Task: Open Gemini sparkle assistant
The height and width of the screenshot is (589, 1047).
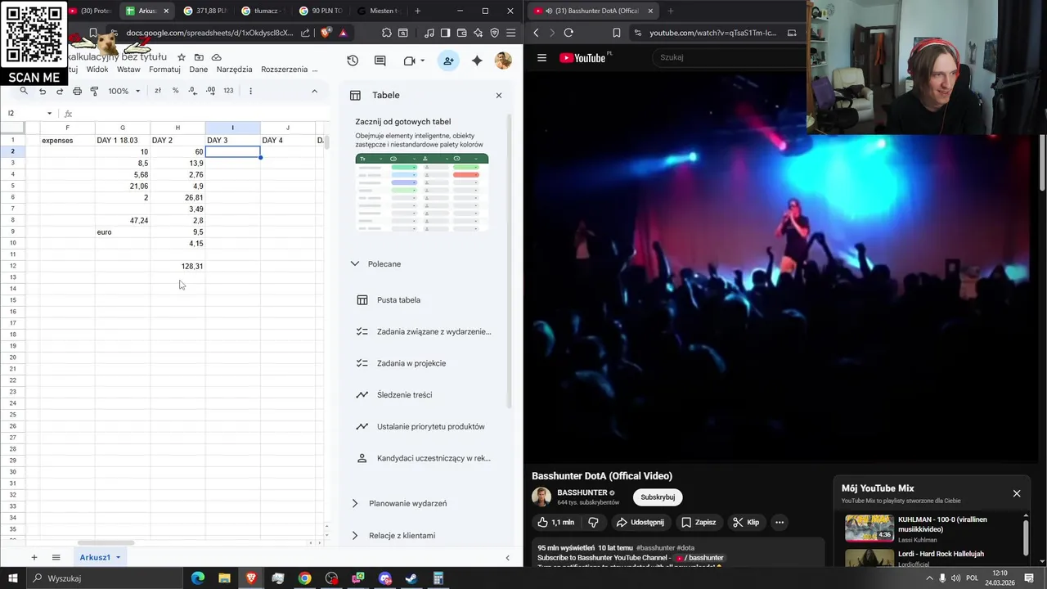Action: (477, 61)
